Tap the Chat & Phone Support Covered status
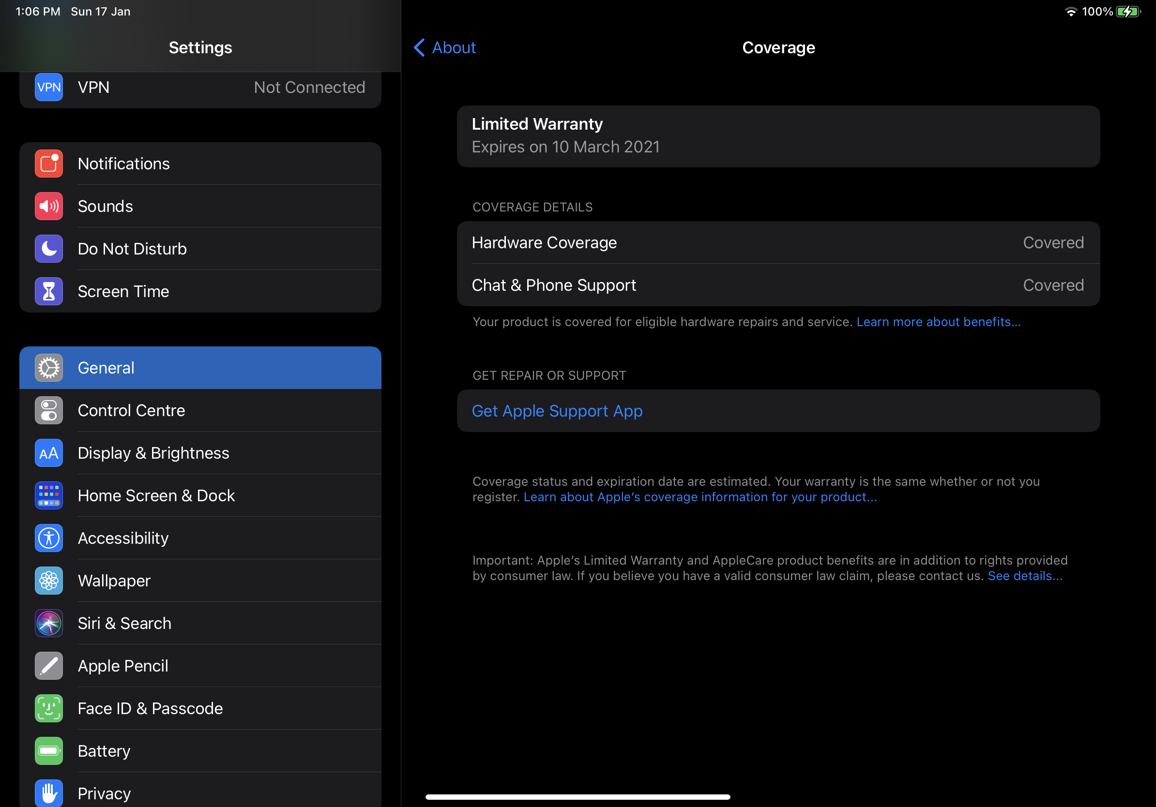This screenshot has width=1156, height=807. tap(1053, 285)
